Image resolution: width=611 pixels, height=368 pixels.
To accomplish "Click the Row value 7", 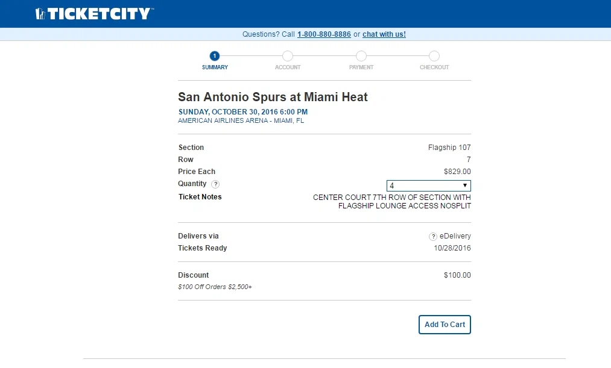I will [x=469, y=160].
